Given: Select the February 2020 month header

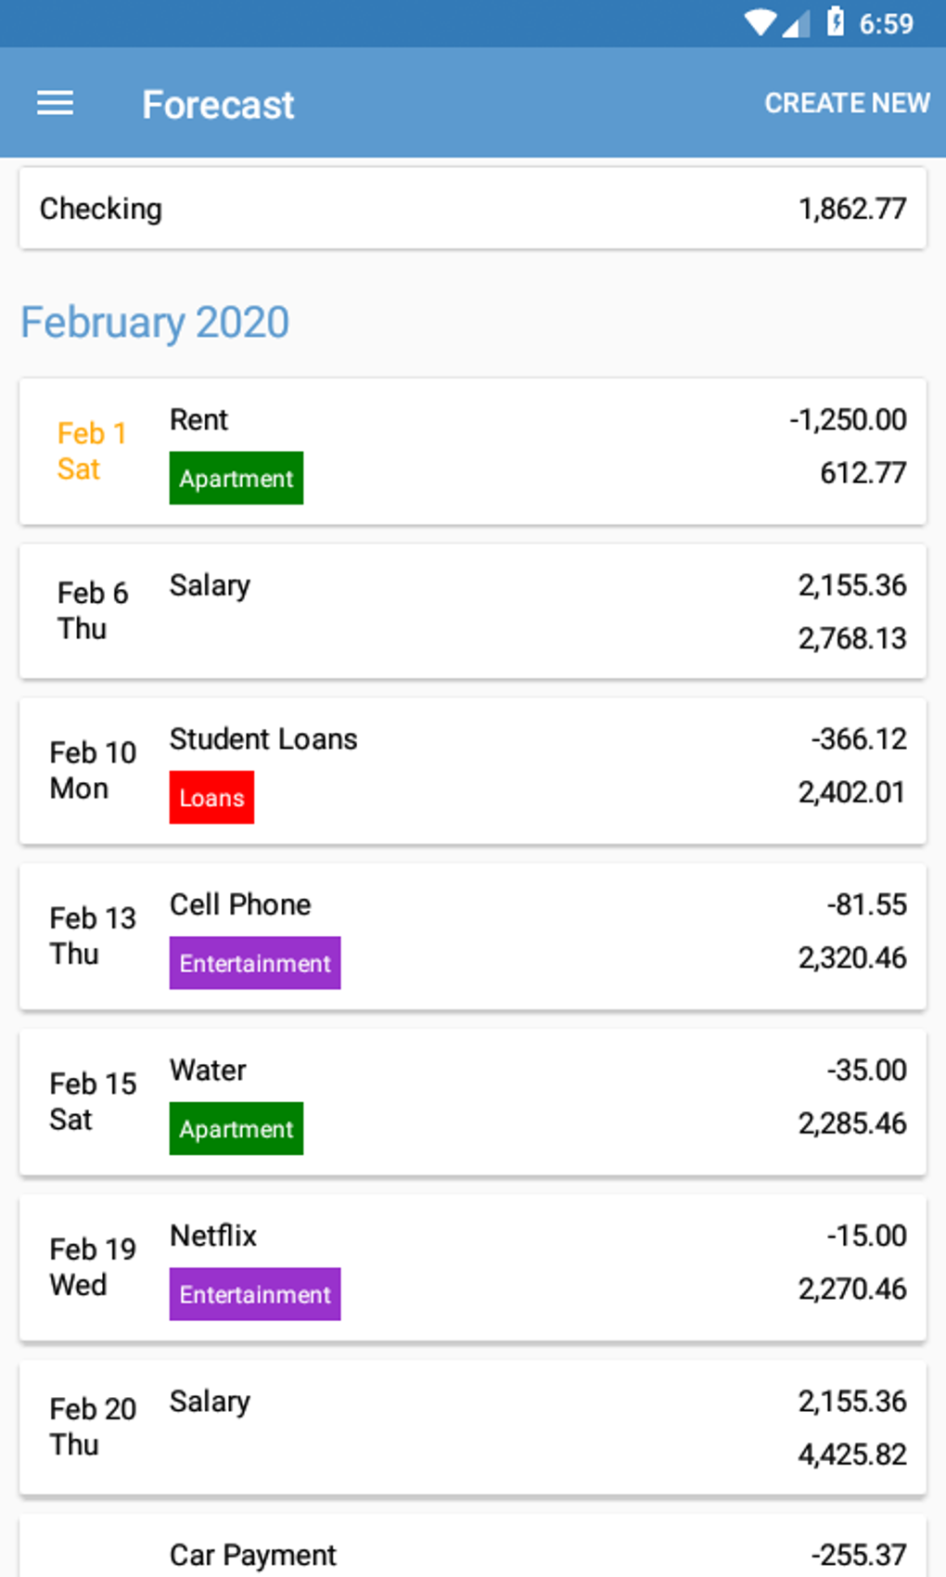Looking at the screenshot, I should tap(155, 322).
